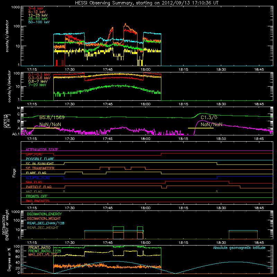Click the yellow bar marking the C1.3 flare
Image resolution: width=277 pixels, height=277 pixels.
tap(201, 128)
